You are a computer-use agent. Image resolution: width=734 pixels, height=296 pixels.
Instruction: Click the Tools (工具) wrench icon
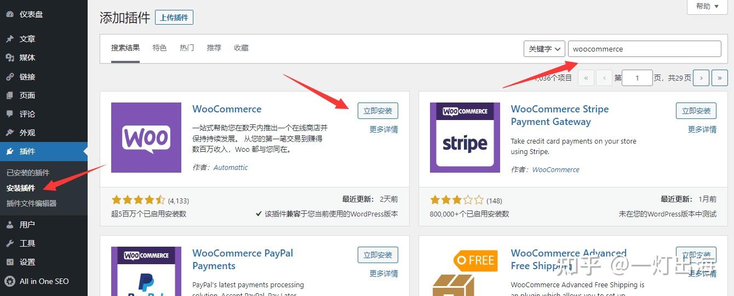click(10, 243)
